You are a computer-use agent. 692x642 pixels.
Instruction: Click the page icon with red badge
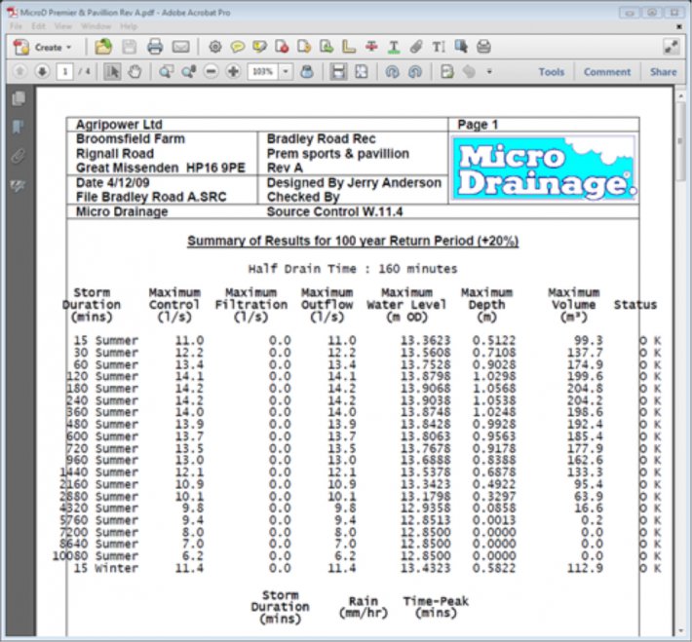[282, 47]
